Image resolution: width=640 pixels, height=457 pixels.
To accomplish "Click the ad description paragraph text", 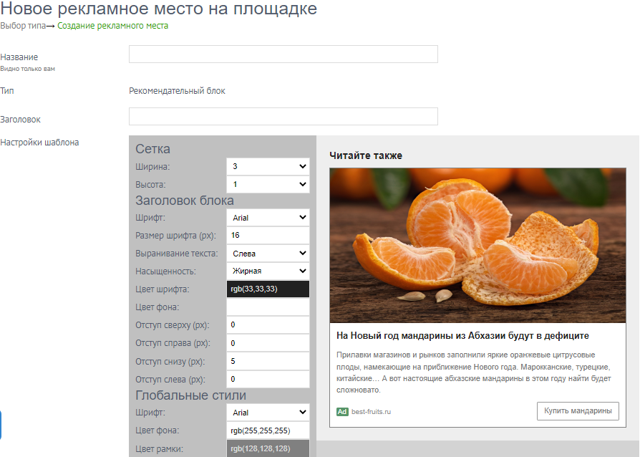I will 473,372.
